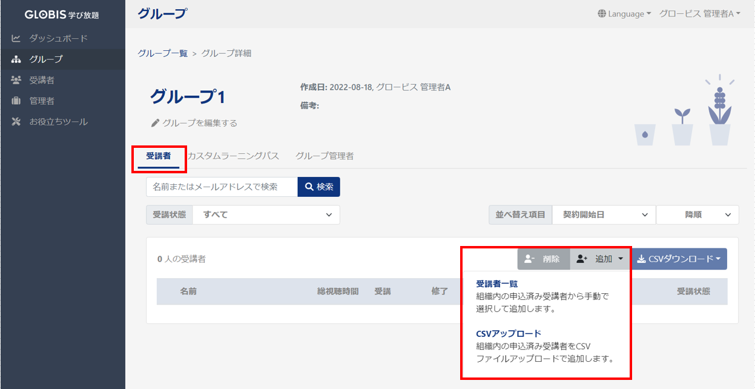Viewport: 755px width, 389px height.
Task: Open 管理者 badge icon in sidebar
Action: coord(16,101)
